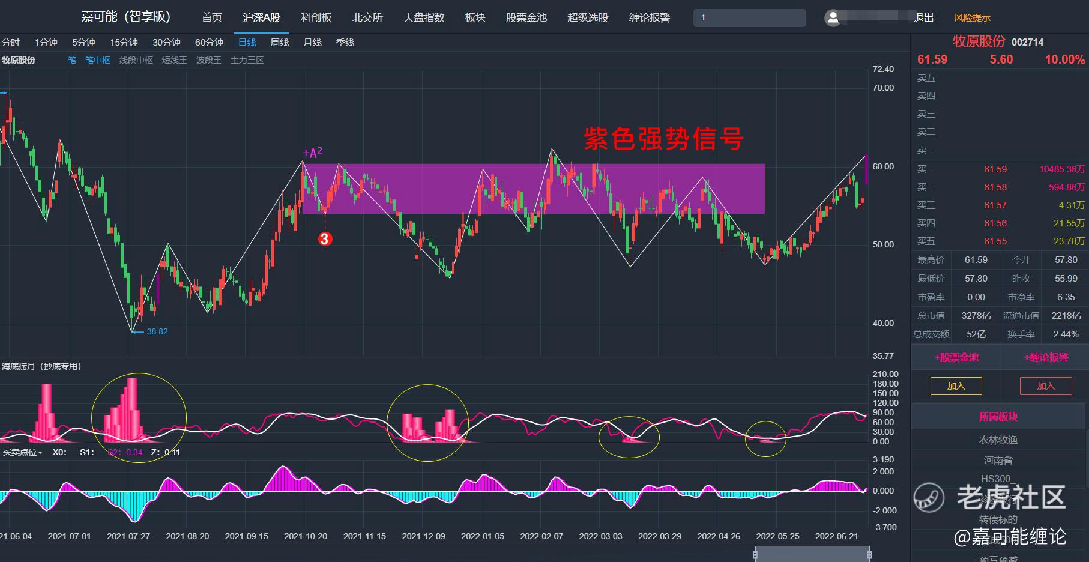Focus the stock search input field

pyautogui.click(x=750, y=18)
